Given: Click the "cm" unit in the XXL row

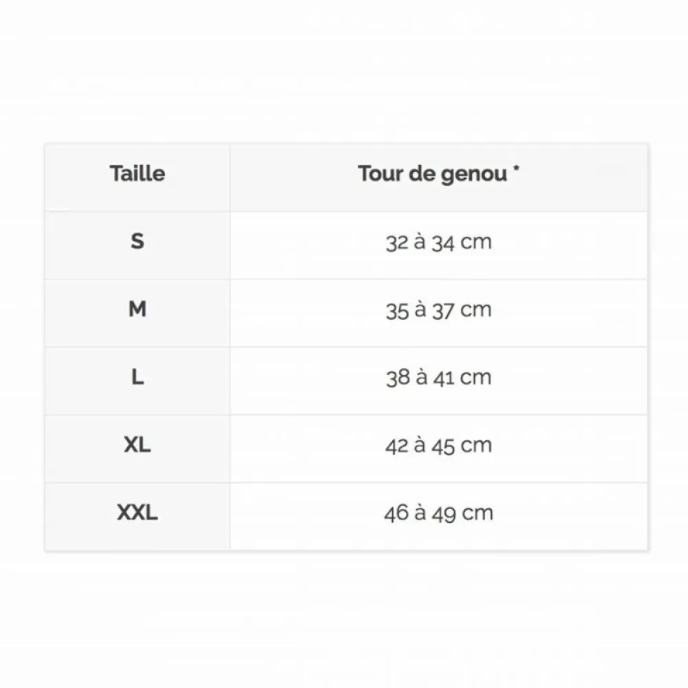Looking at the screenshot, I should coord(477,513).
